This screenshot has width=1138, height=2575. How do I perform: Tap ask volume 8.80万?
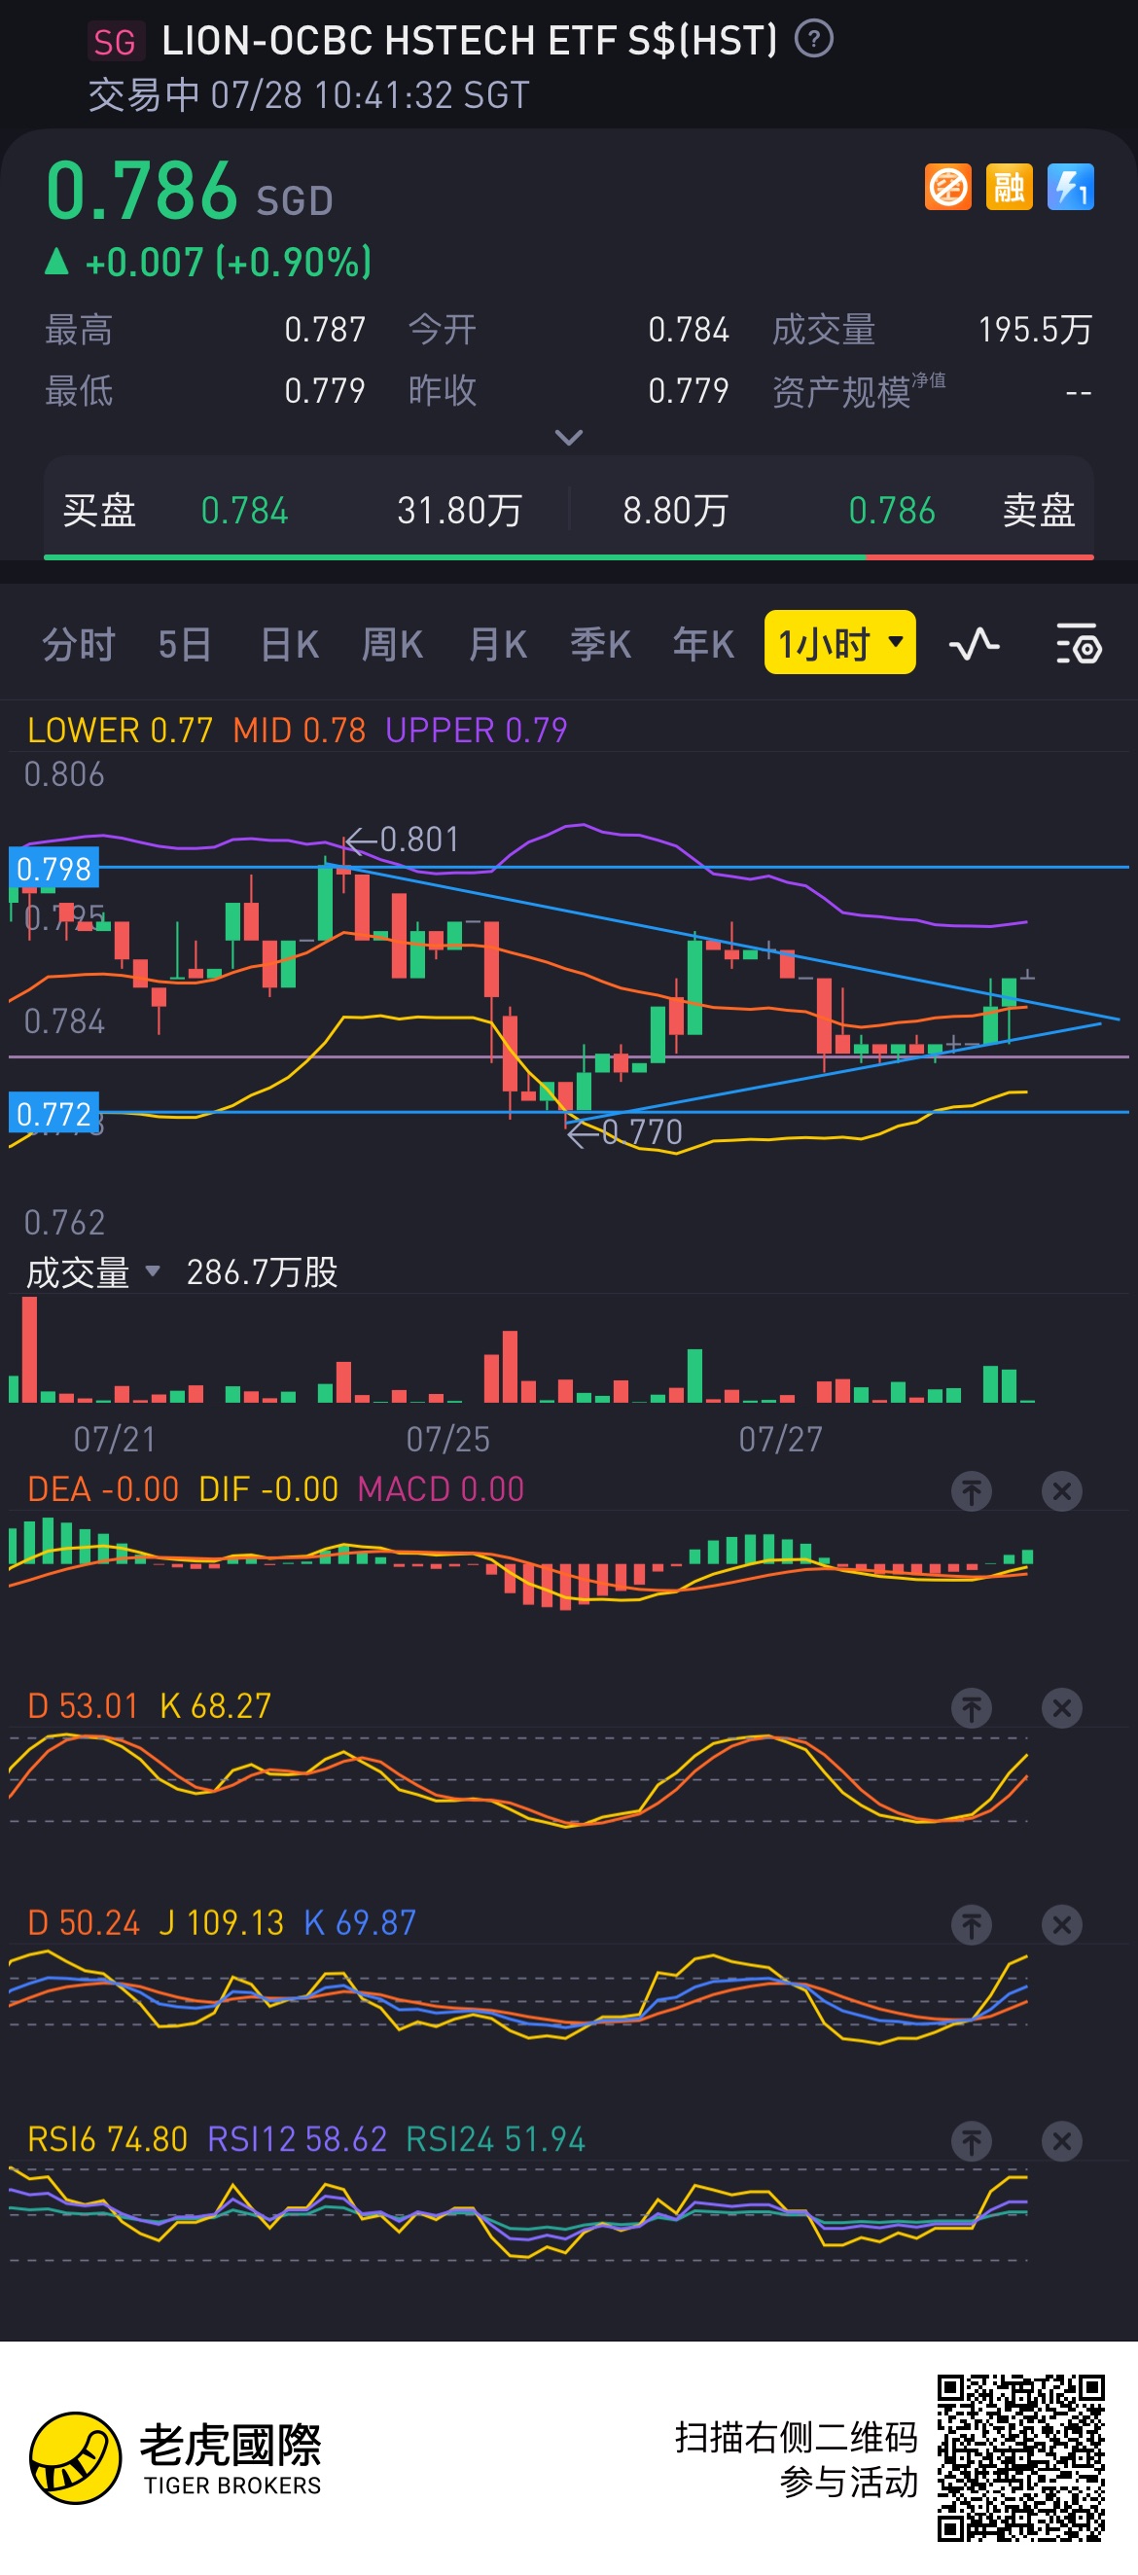675,511
